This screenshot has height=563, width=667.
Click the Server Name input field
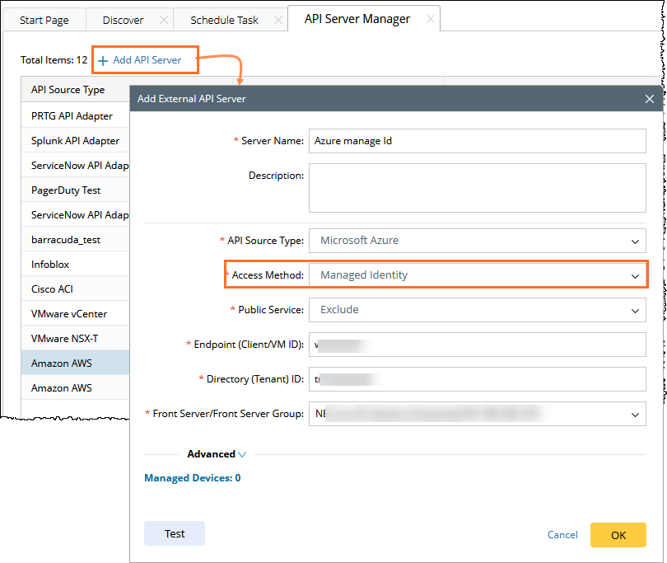click(x=477, y=141)
